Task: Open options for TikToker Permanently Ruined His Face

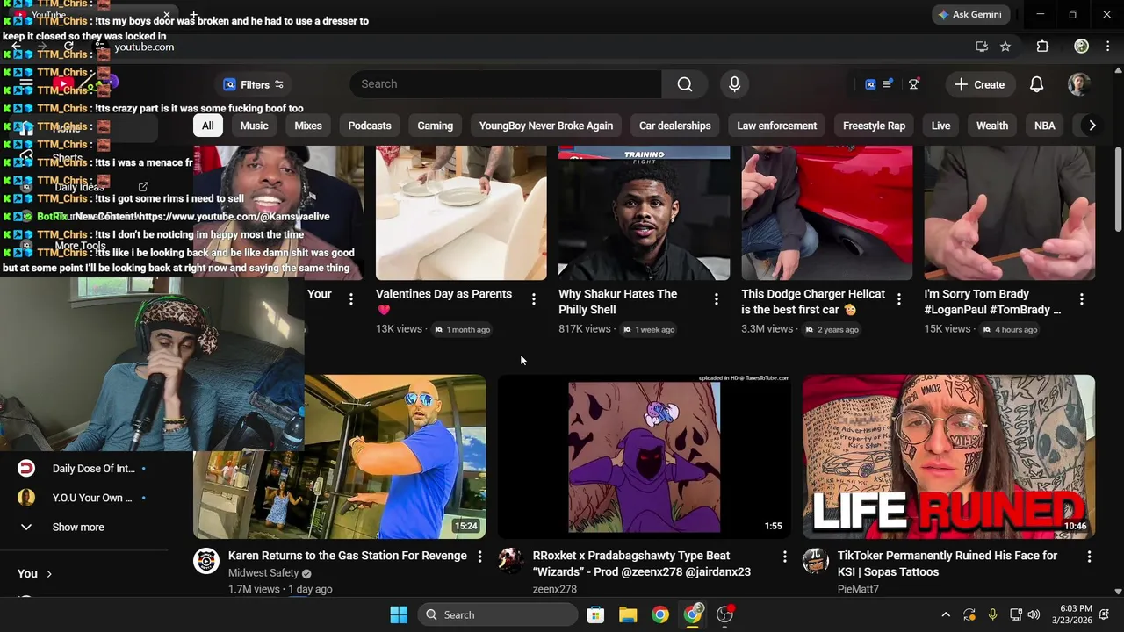Action: [1089, 557]
